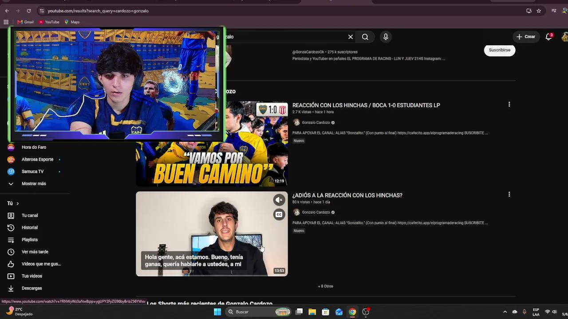Open the Windows Start menu
Viewport: 568px width, 319px height.
click(x=217, y=312)
